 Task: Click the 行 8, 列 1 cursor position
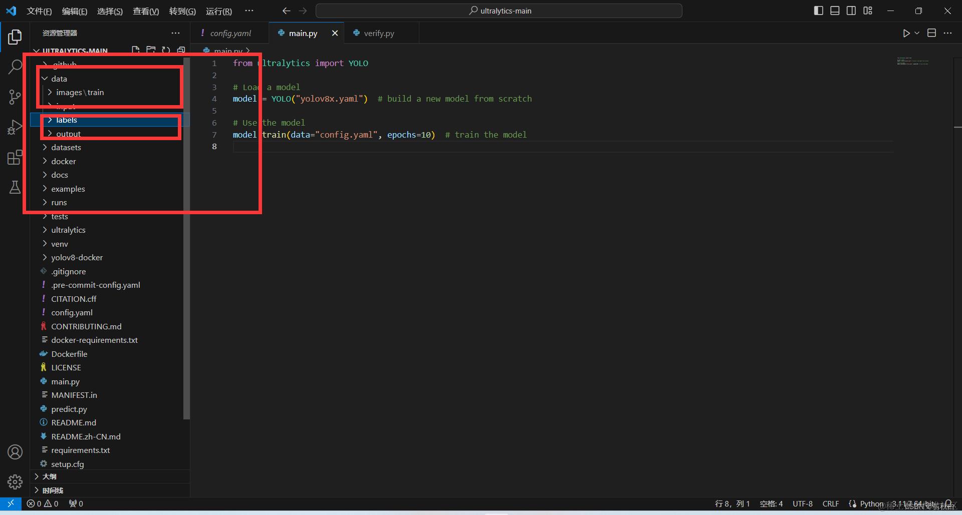(732, 503)
